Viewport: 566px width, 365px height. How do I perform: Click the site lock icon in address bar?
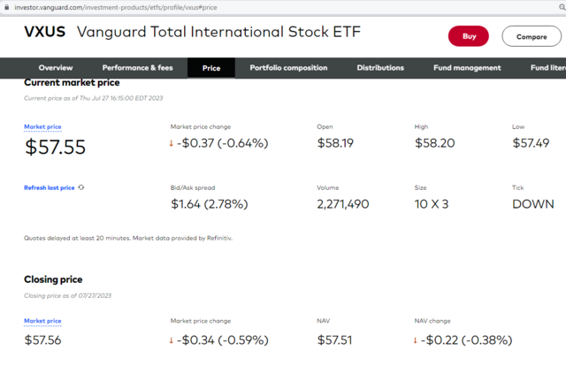(6, 7)
